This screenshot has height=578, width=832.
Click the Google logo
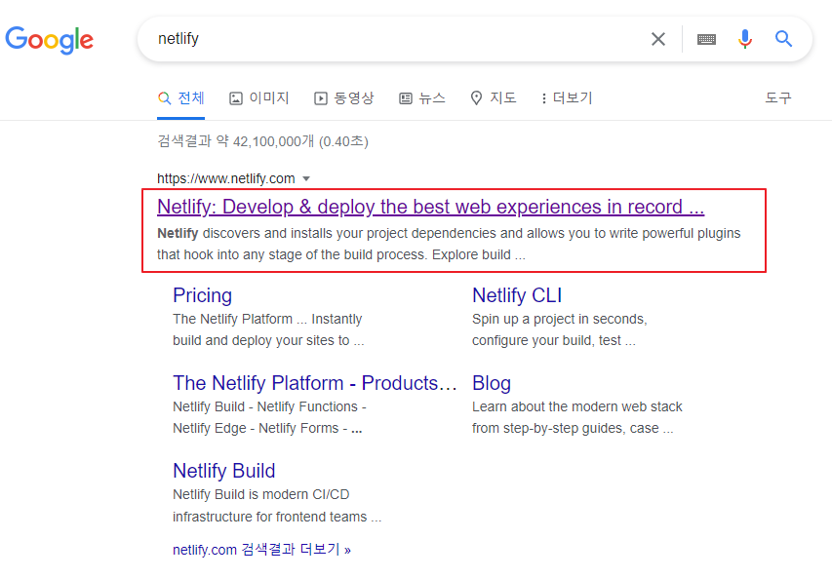point(50,40)
